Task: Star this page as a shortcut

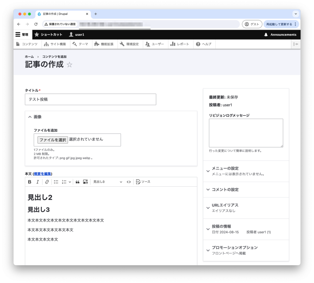Action: click(x=70, y=65)
